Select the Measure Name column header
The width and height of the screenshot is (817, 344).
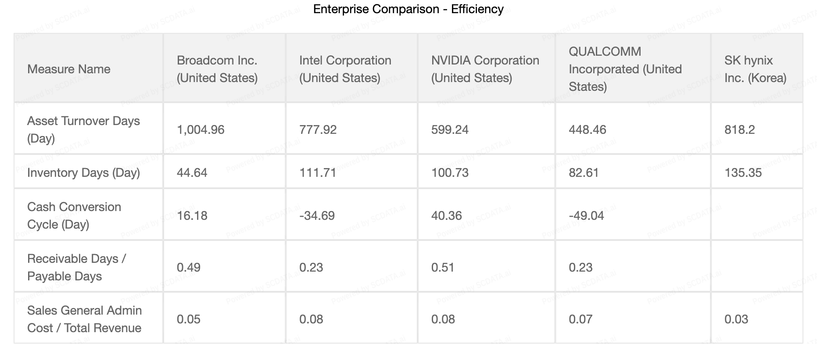[x=69, y=69]
